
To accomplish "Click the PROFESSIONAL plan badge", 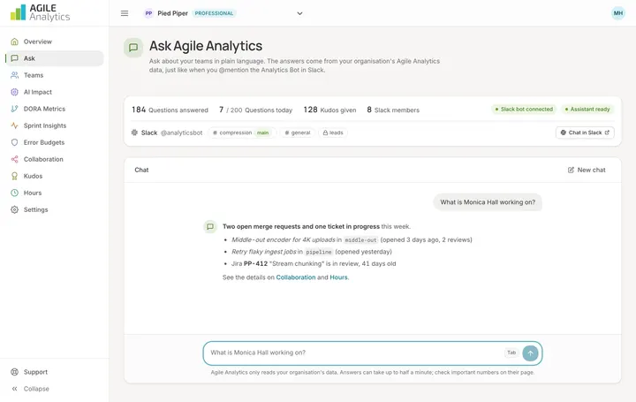I will [214, 13].
